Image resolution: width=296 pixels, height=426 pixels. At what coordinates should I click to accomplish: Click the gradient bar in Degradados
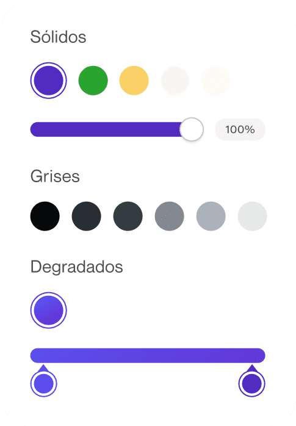click(x=148, y=355)
